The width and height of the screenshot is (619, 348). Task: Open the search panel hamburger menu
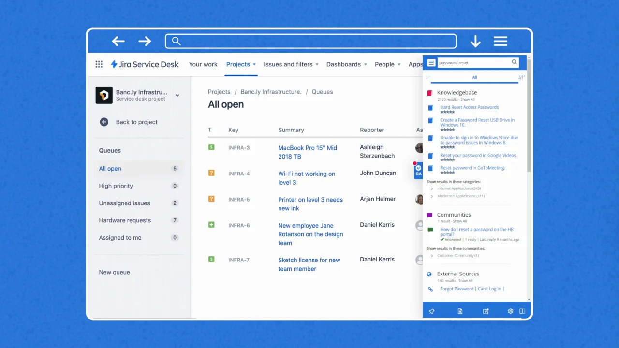[431, 63]
